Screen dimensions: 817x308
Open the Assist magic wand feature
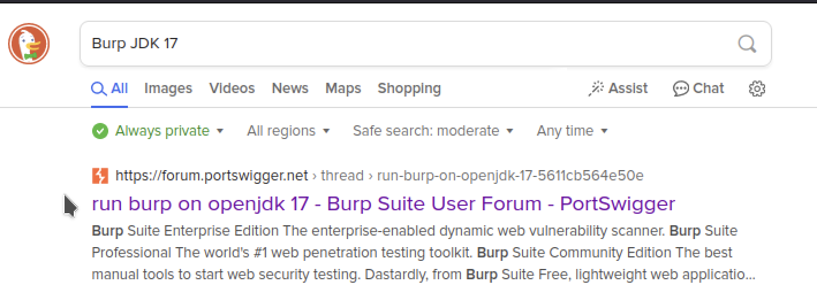point(618,88)
